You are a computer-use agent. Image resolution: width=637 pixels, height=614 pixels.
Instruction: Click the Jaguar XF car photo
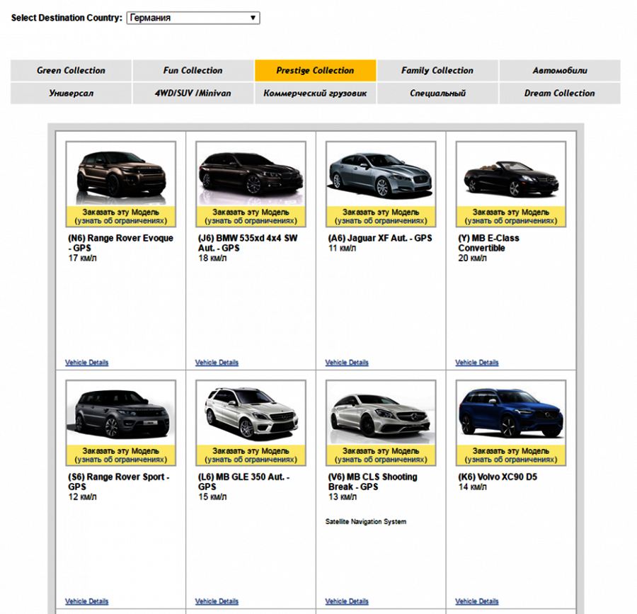point(381,174)
